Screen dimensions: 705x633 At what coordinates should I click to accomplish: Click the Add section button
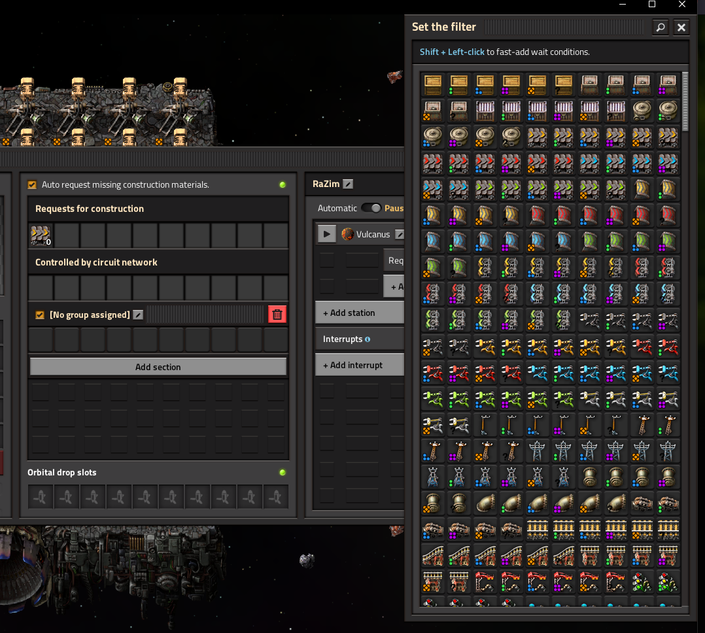coord(158,367)
